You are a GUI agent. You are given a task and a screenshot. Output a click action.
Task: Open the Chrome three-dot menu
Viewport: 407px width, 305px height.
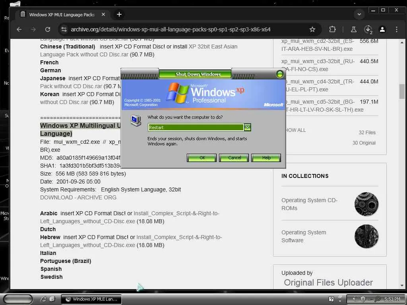(x=396, y=29)
